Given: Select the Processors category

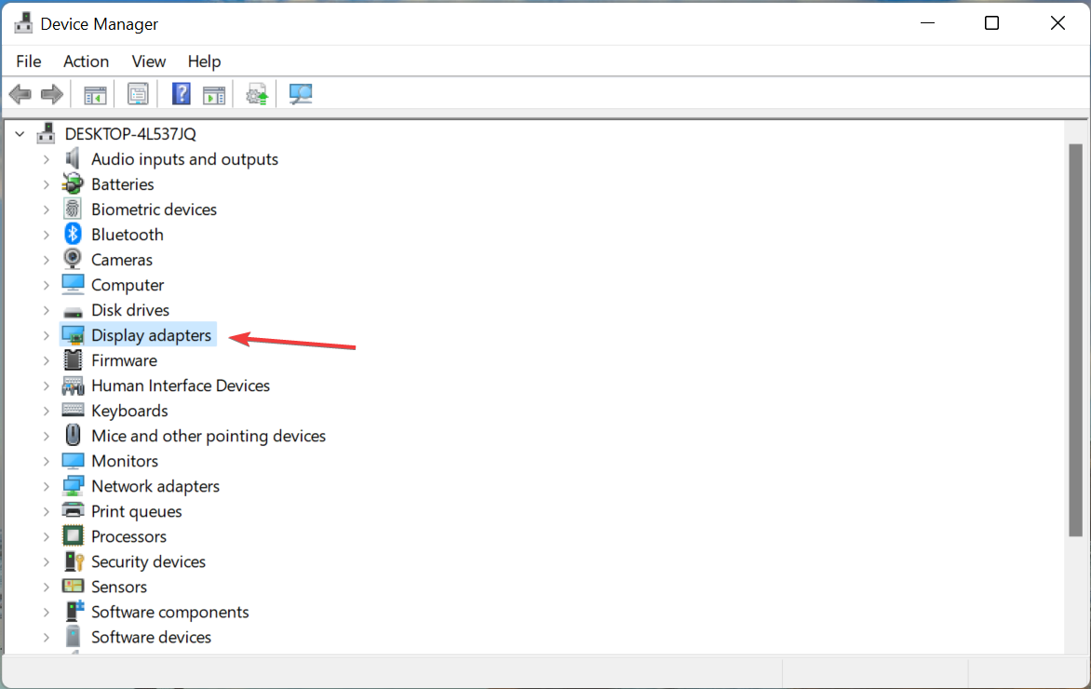Looking at the screenshot, I should point(128,535).
